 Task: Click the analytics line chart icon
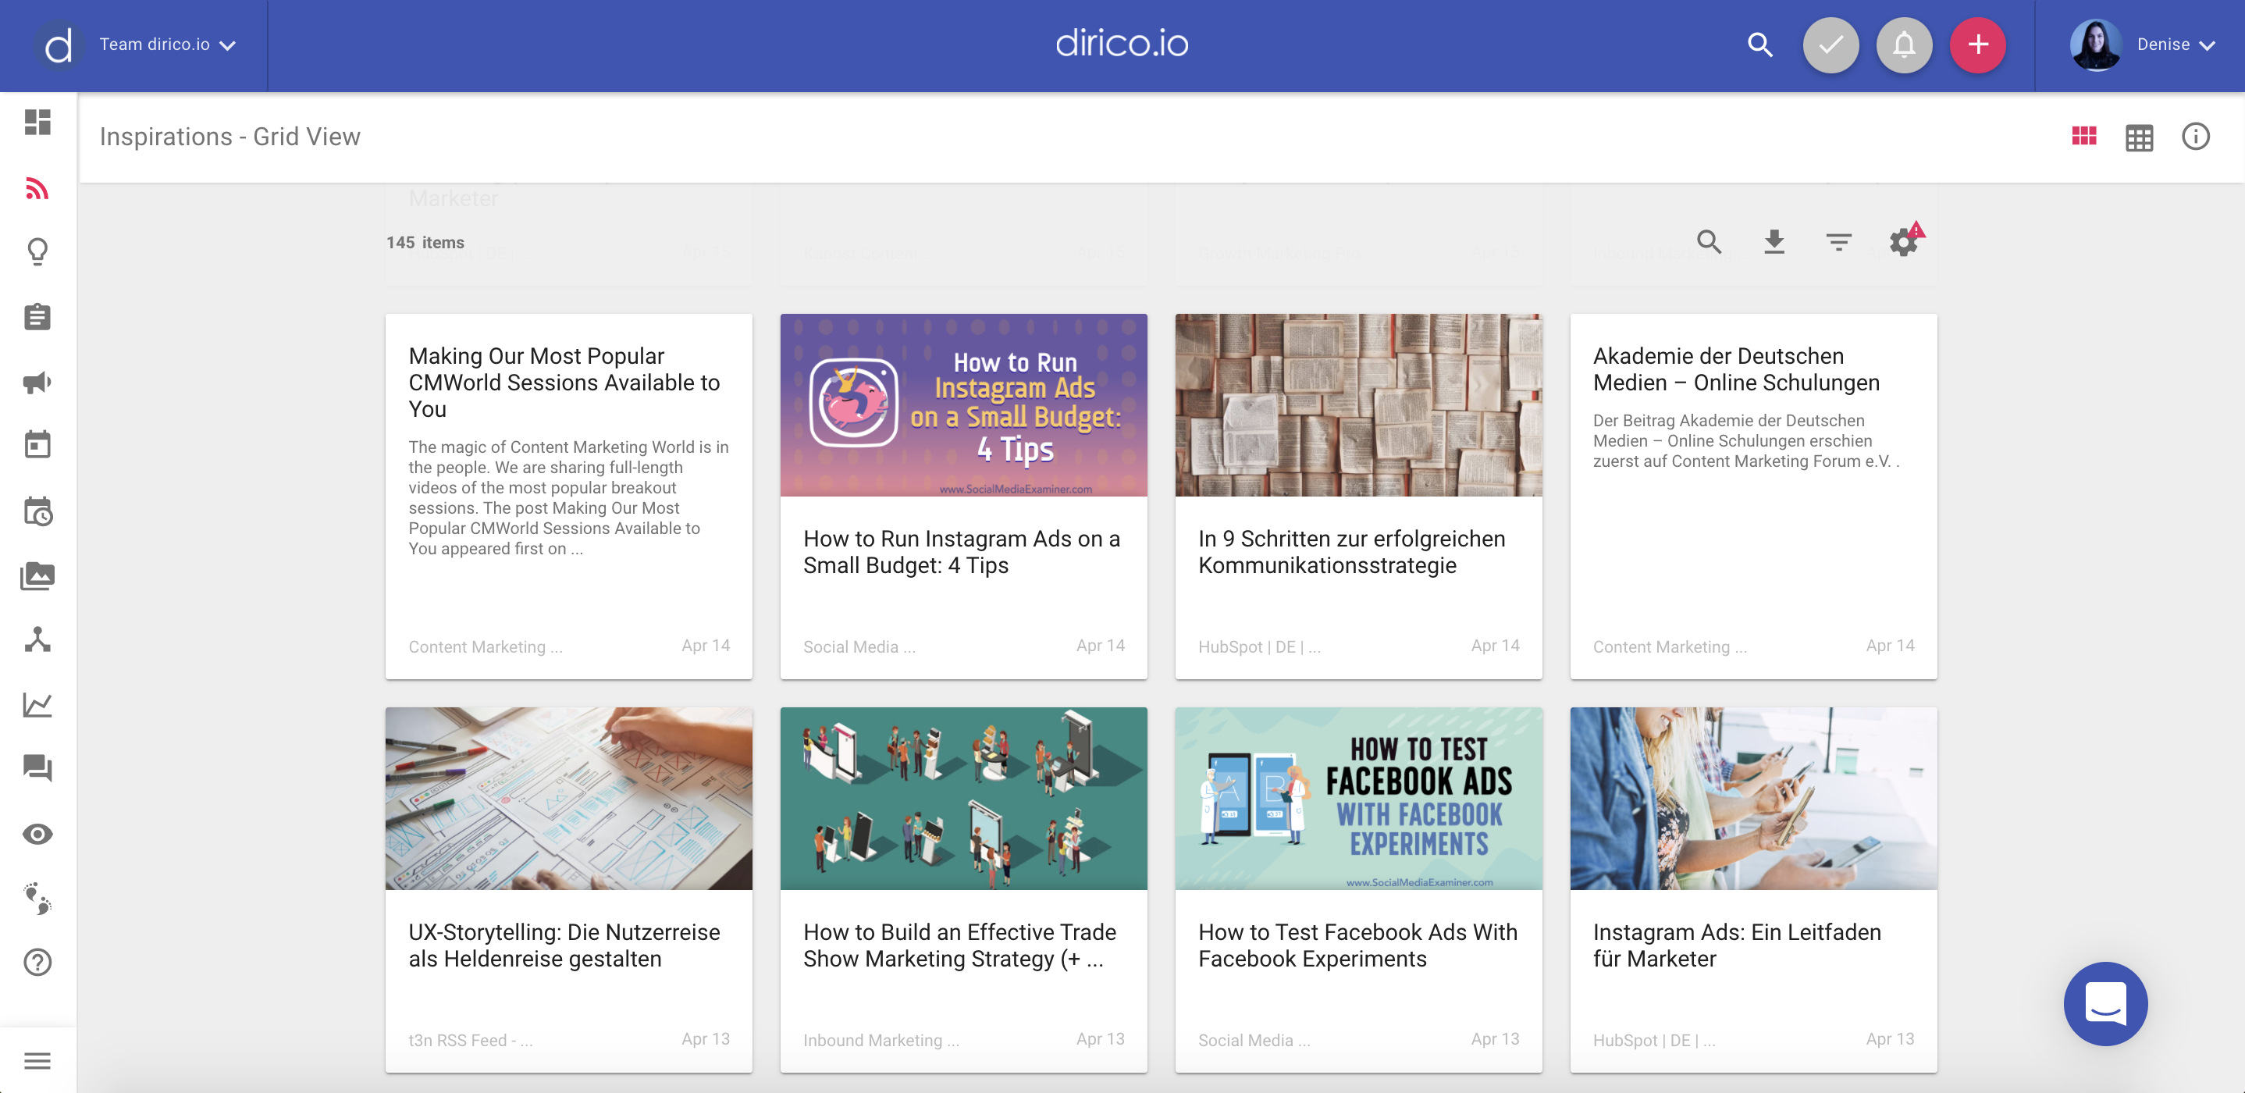(37, 704)
